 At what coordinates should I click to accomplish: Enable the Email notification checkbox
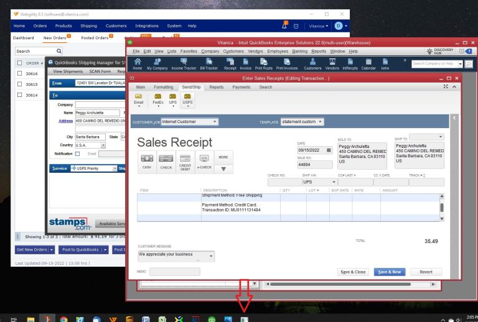(x=78, y=154)
